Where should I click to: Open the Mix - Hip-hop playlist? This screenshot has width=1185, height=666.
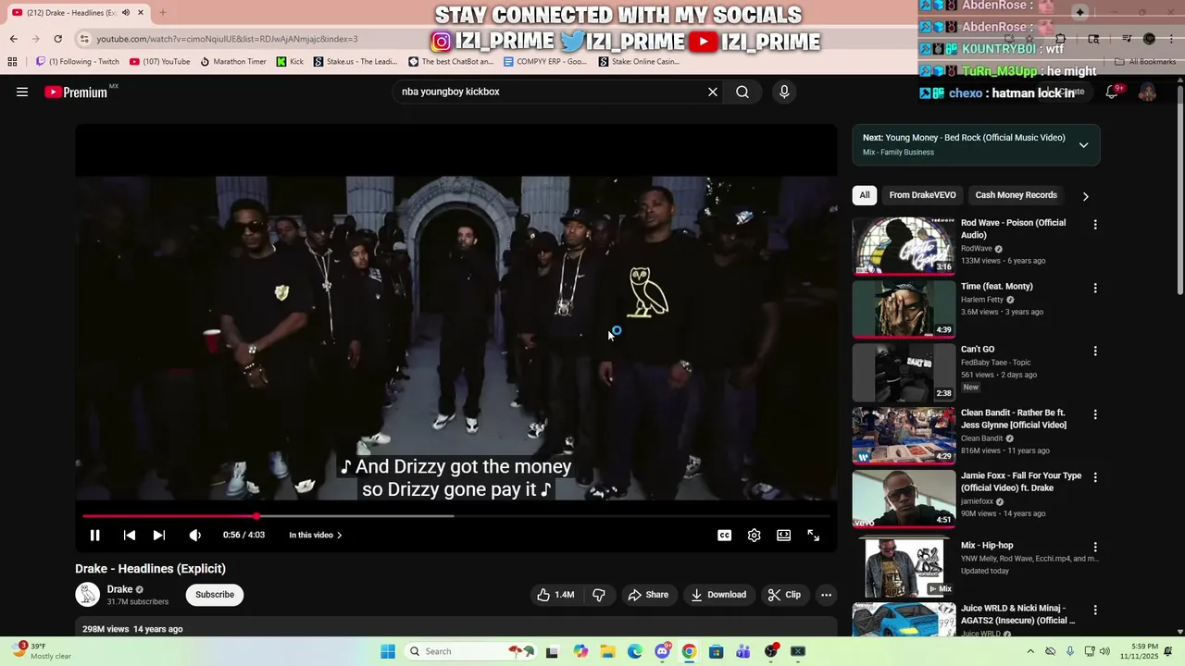click(x=987, y=546)
